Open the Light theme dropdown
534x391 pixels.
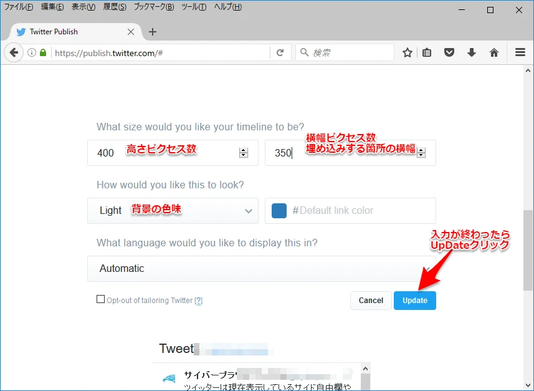173,211
